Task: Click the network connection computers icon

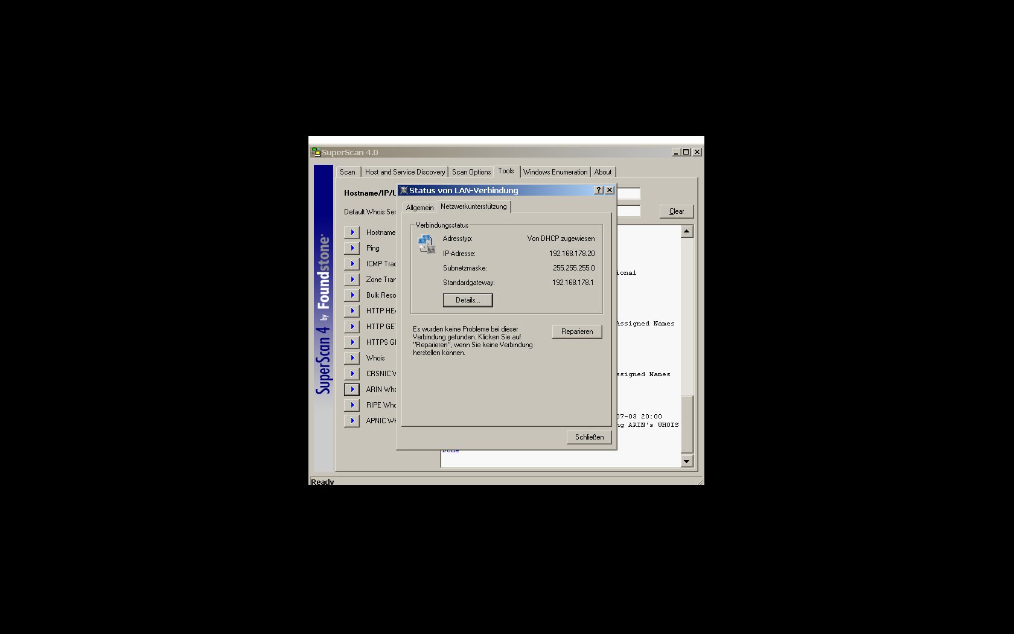Action: (x=426, y=244)
